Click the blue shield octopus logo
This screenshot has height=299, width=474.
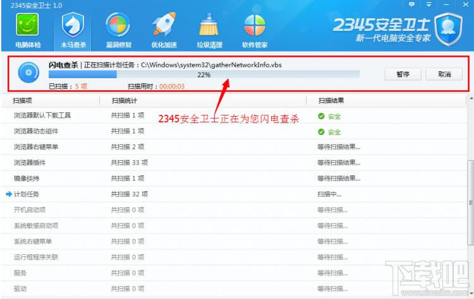coord(447,26)
